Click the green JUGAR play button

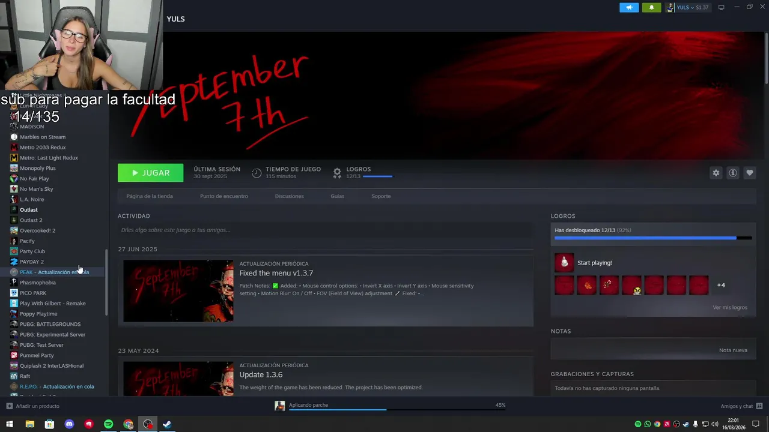pos(150,173)
